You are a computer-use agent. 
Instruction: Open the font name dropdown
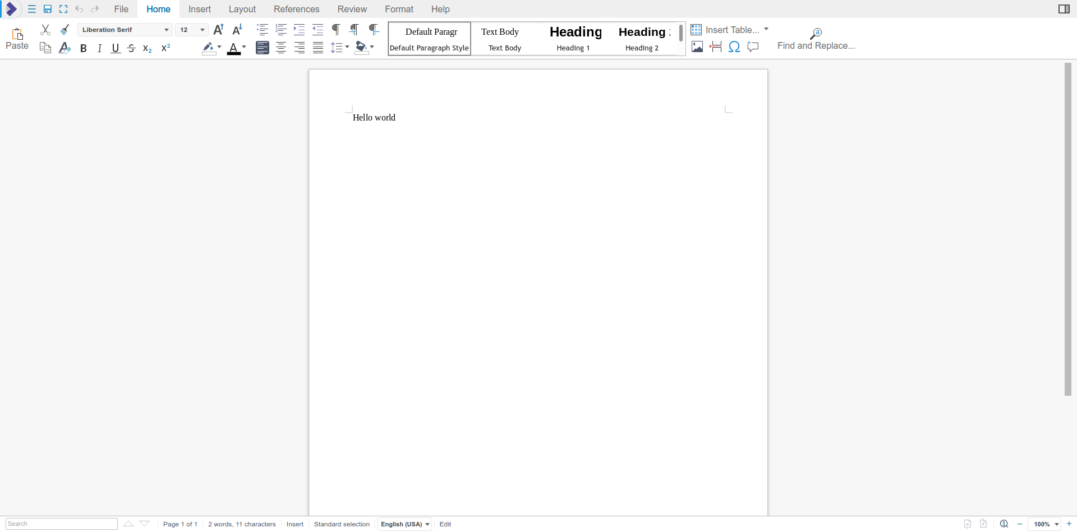coord(166,30)
